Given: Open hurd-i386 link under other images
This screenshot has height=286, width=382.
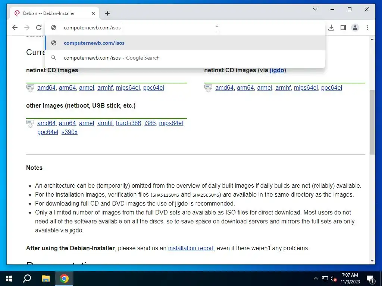Looking at the screenshot, I should pos(128,123).
